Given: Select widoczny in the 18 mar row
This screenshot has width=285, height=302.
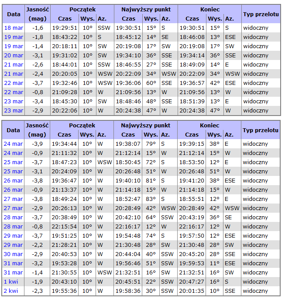Looking at the screenshot, I should click(256, 28).
